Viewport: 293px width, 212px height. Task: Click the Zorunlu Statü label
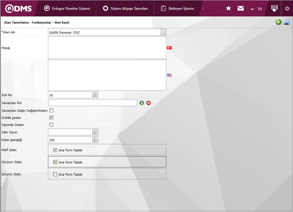11,174
